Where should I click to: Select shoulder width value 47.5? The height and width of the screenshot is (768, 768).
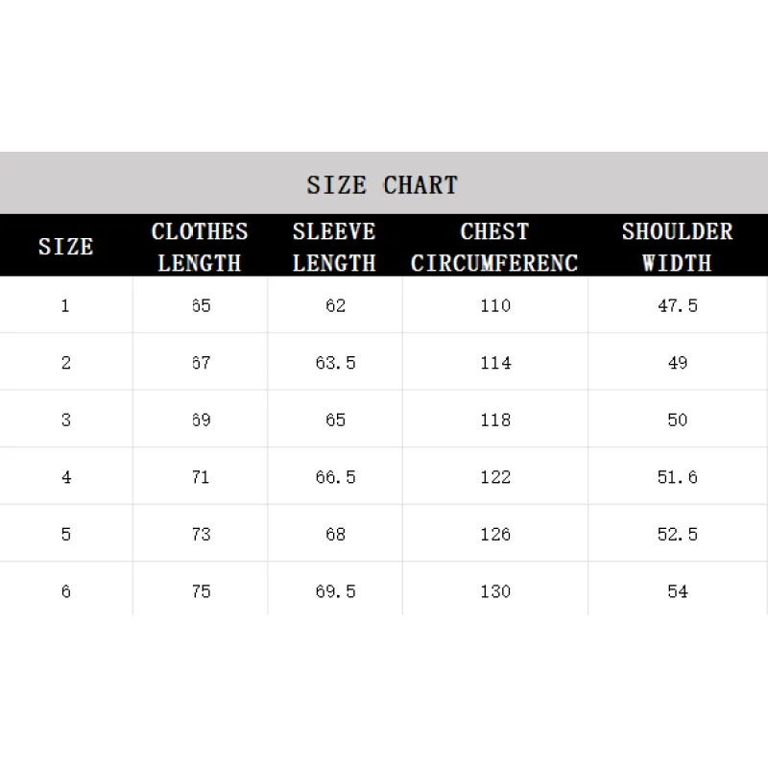677,305
